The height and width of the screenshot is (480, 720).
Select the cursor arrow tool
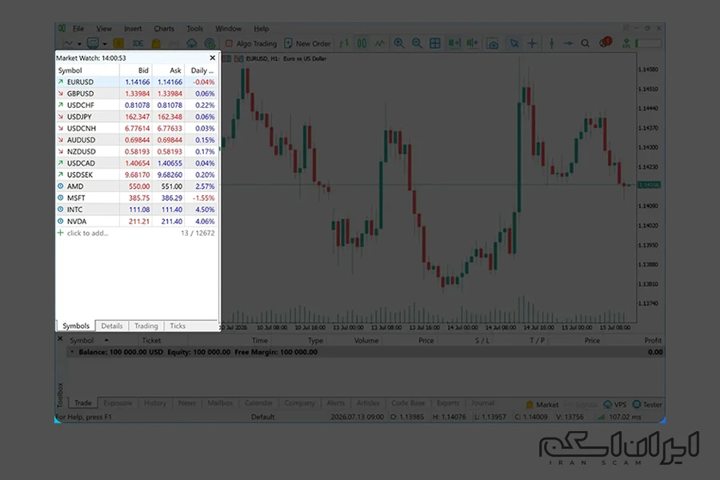pyautogui.click(x=514, y=44)
